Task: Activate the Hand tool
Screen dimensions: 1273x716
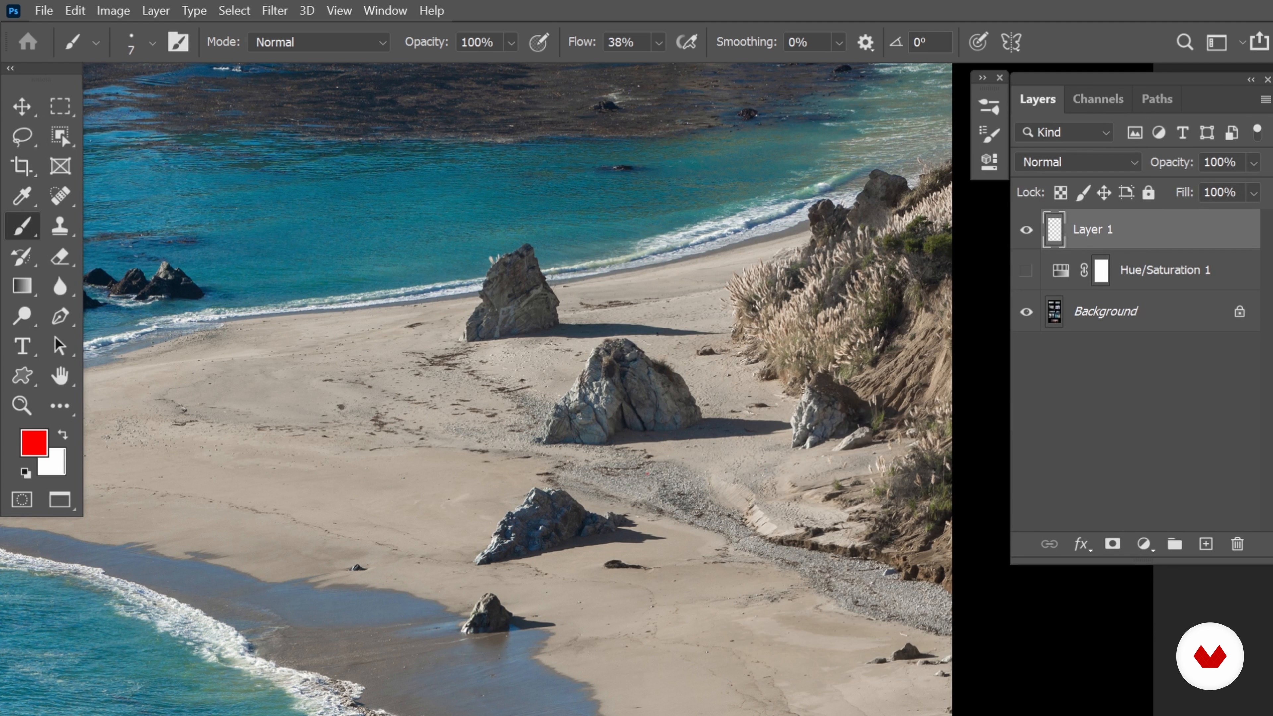Action: 60,376
